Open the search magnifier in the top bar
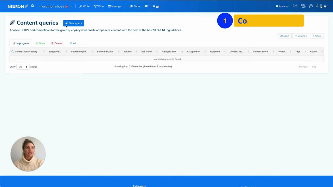 [33, 6]
